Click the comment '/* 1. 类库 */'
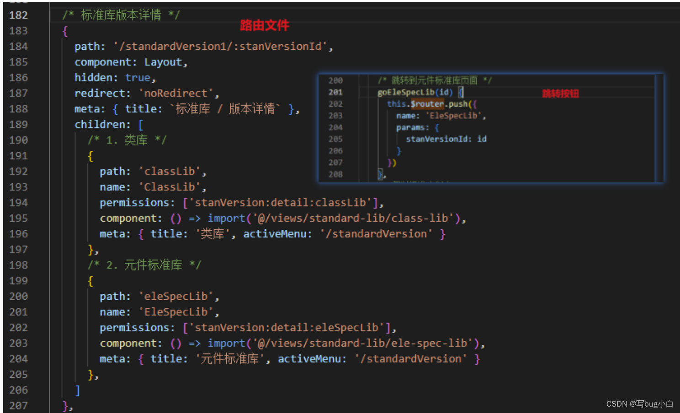Image resolution: width=680 pixels, height=413 pixels. (127, 140)
